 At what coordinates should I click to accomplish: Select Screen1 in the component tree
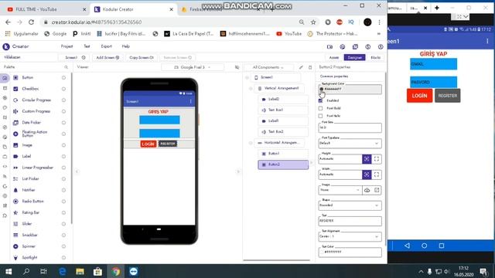pos(275,77)
